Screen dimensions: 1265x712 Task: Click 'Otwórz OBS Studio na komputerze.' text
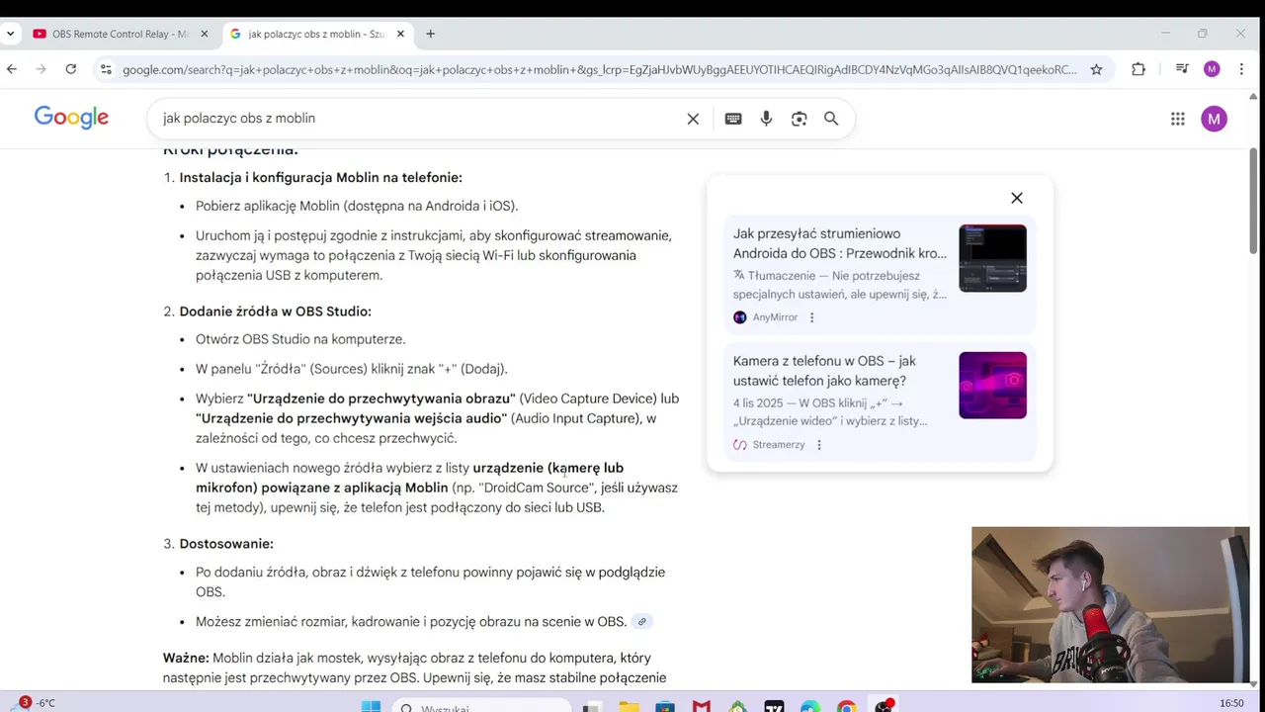pyautogui.click(x=300, y=339)
